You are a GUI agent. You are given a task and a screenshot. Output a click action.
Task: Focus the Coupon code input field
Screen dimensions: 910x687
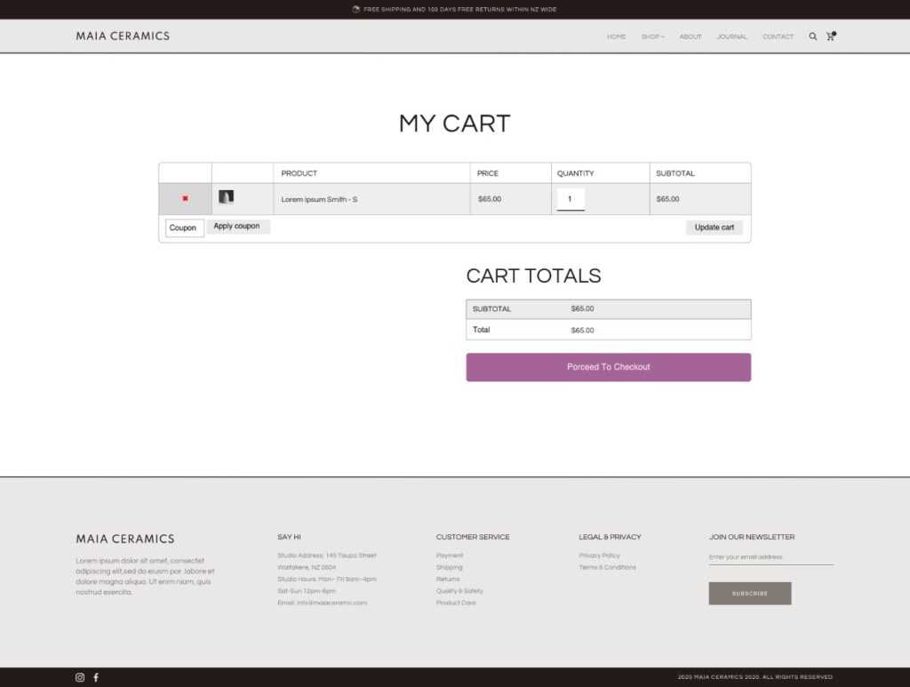184,228
